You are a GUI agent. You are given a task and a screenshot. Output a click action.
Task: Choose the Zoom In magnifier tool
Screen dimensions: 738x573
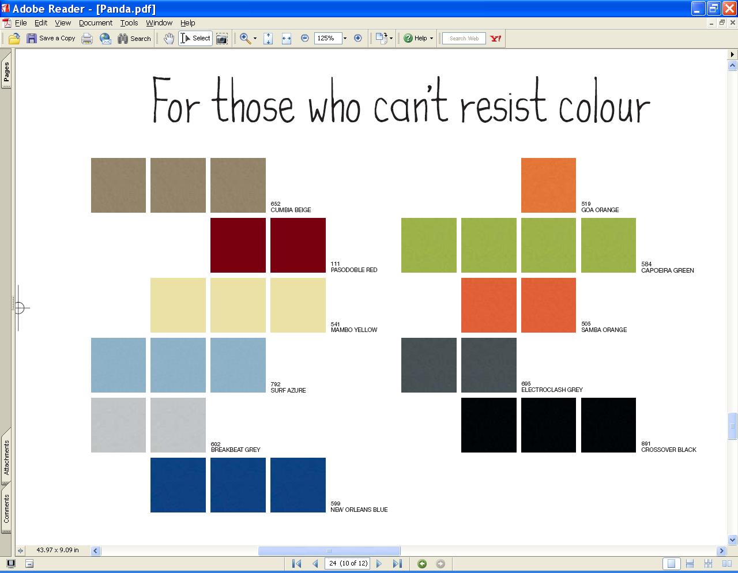pyautogui.click(x=245, y=39)
